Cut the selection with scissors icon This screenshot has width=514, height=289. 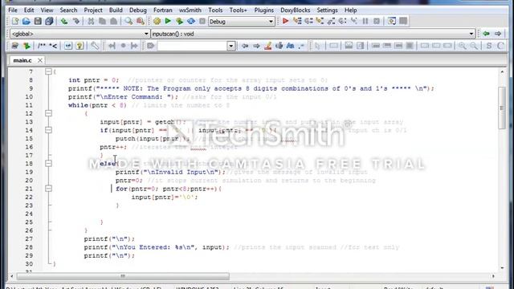pos(91,22)
